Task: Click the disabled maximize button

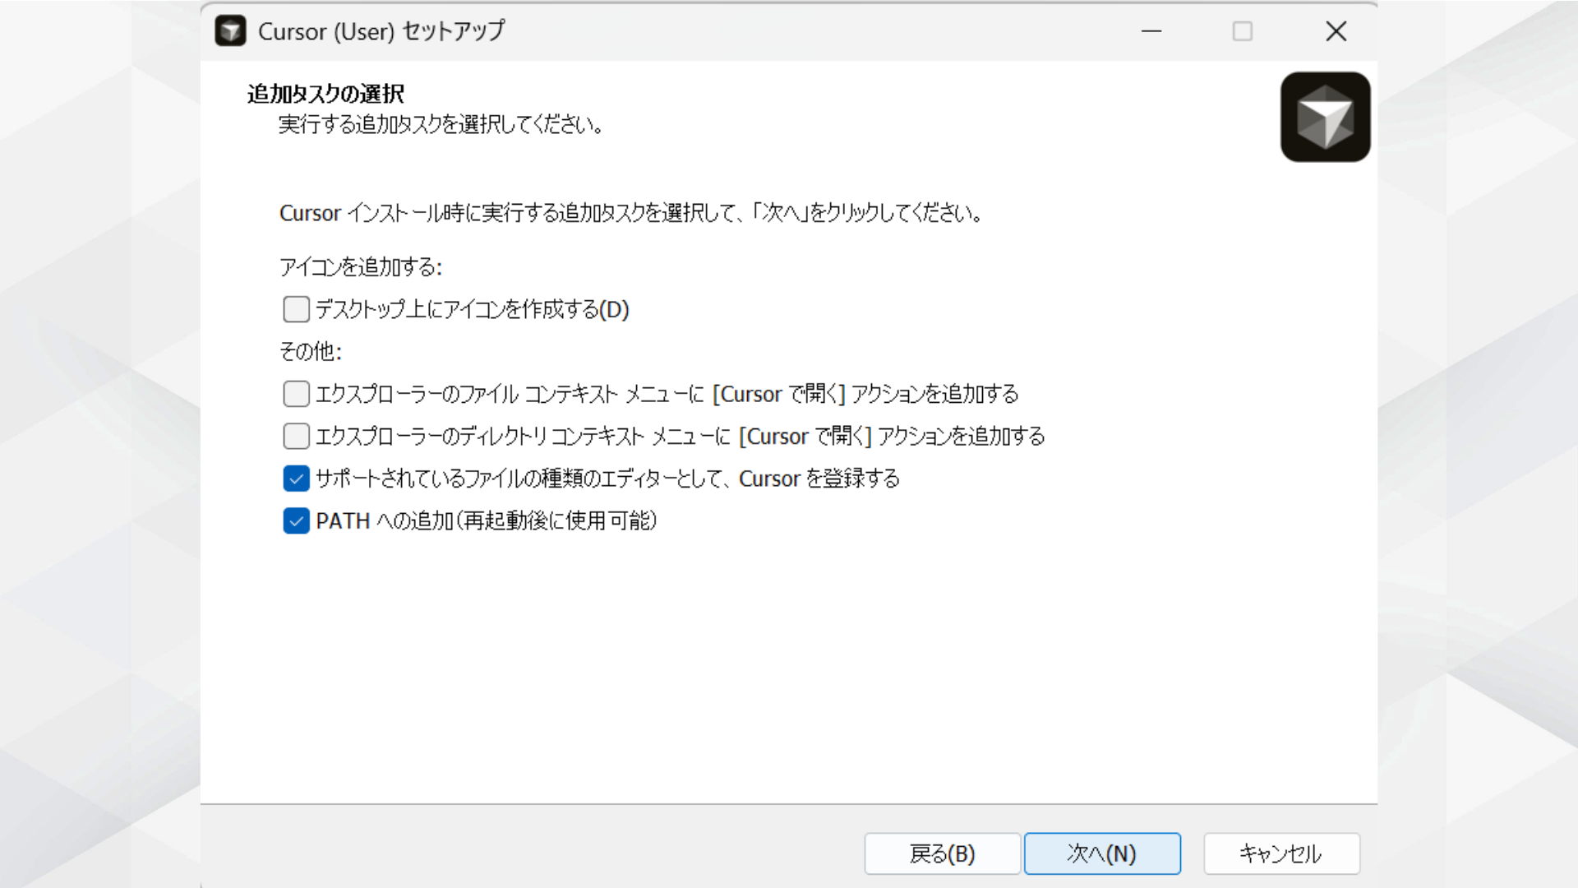Action: (1243, 31)
